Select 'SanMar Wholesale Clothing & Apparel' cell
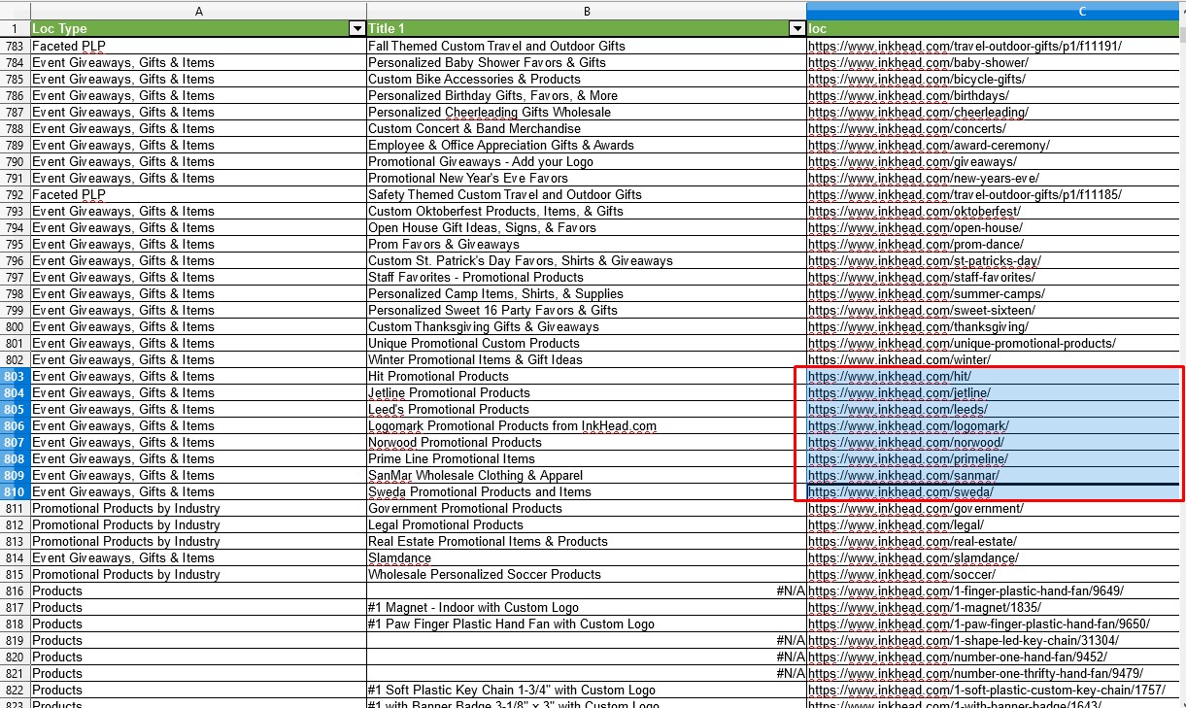 (475, 476)
